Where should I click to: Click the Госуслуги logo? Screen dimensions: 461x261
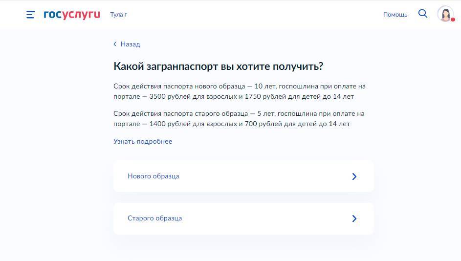[x=72, y=15]
